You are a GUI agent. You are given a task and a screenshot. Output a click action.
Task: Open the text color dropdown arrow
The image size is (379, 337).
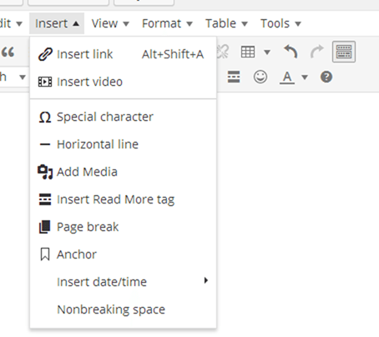[305, 77]
